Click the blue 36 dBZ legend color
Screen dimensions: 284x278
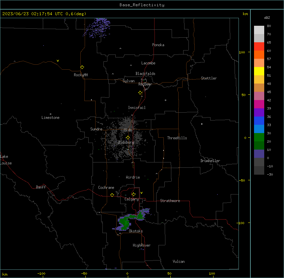pyautogui.click(x=259, y=121)
